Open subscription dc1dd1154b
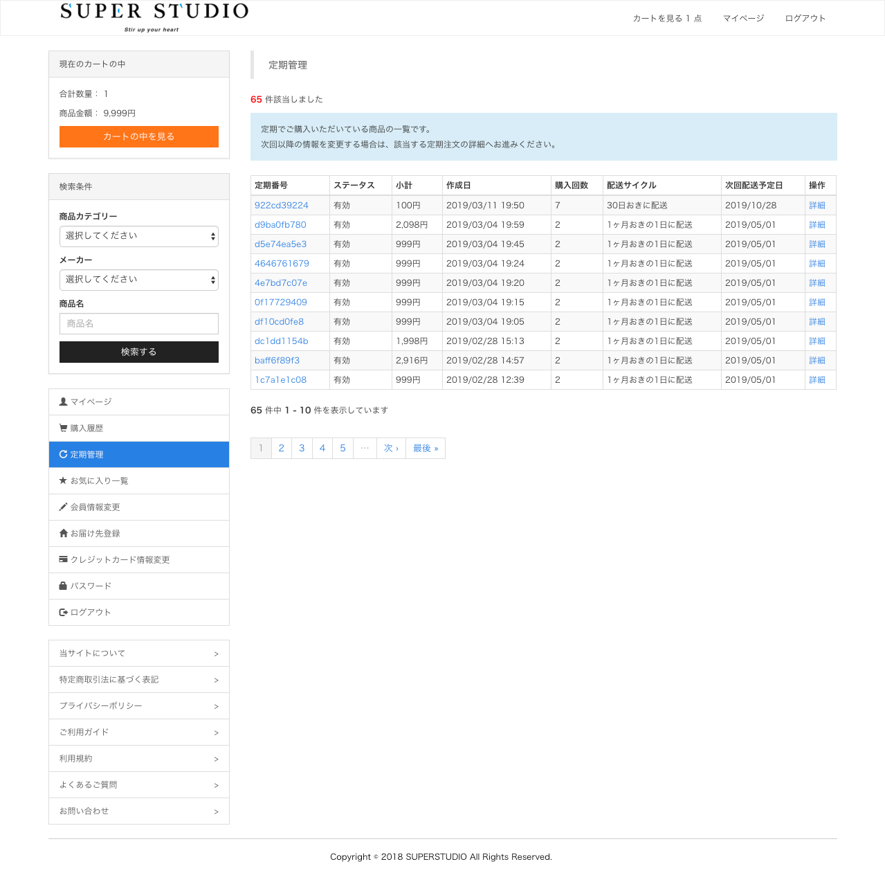This screenshot has height=873, width=885. coord(282,341)
